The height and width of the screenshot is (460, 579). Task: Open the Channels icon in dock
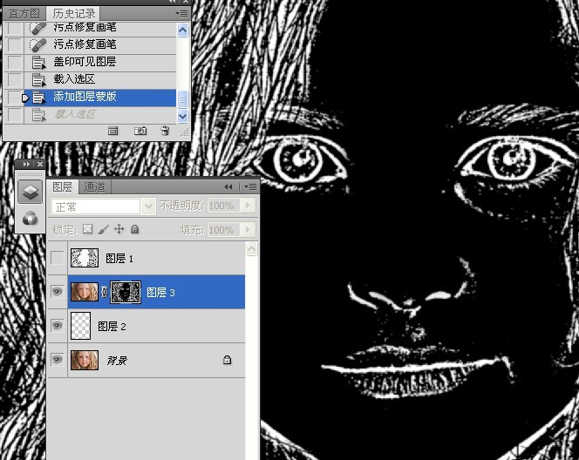pyautogui.click(x=30, y=218)
